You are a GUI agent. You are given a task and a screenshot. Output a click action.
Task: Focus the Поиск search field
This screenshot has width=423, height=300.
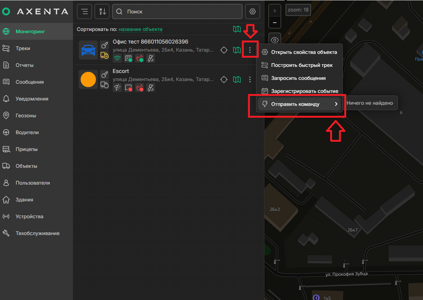point(177,12)
